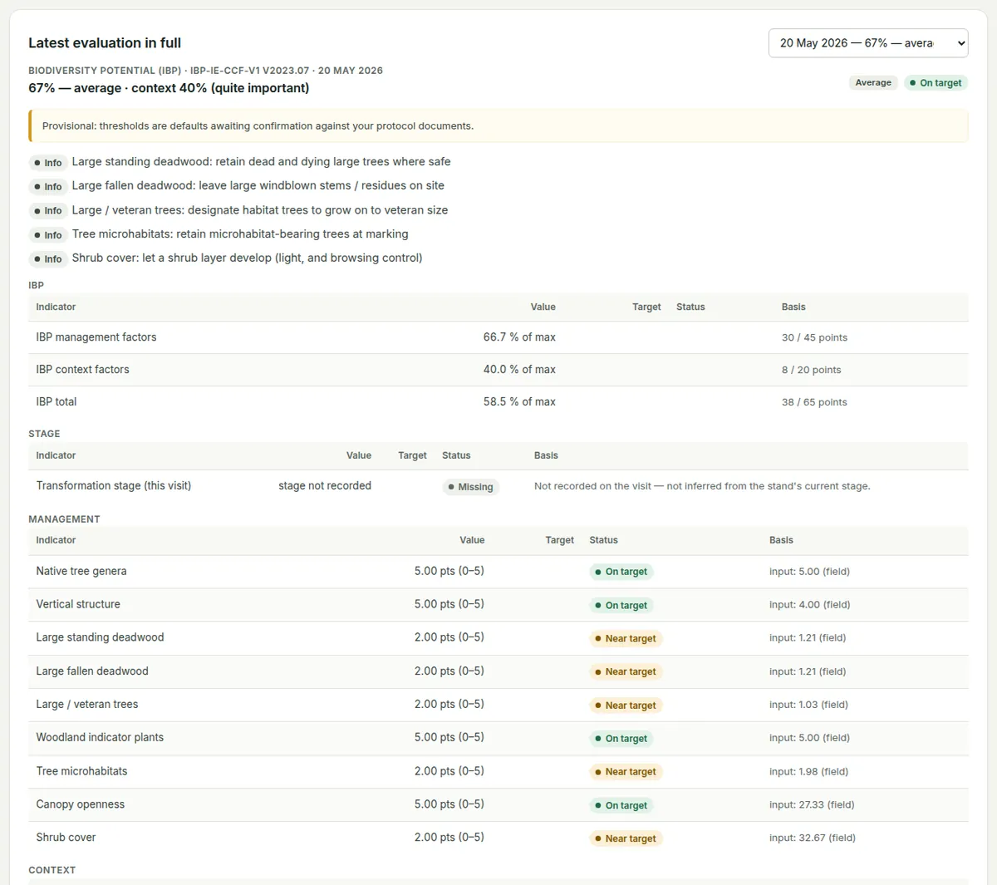Click the Average badge at the header
997x885 pixels.
(873, 83)
